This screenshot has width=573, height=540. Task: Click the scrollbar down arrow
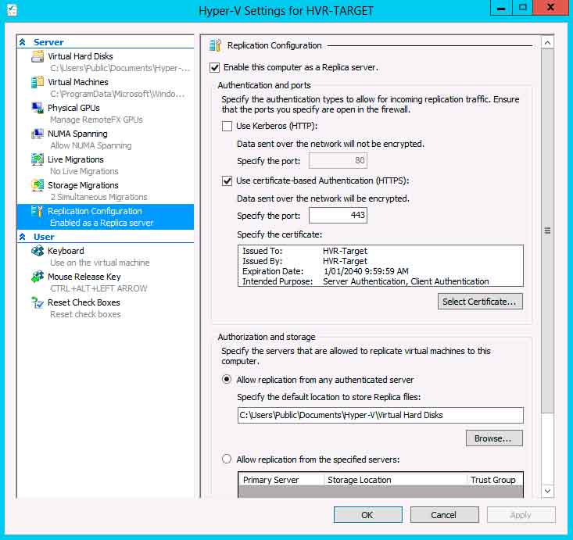(547, 491)
